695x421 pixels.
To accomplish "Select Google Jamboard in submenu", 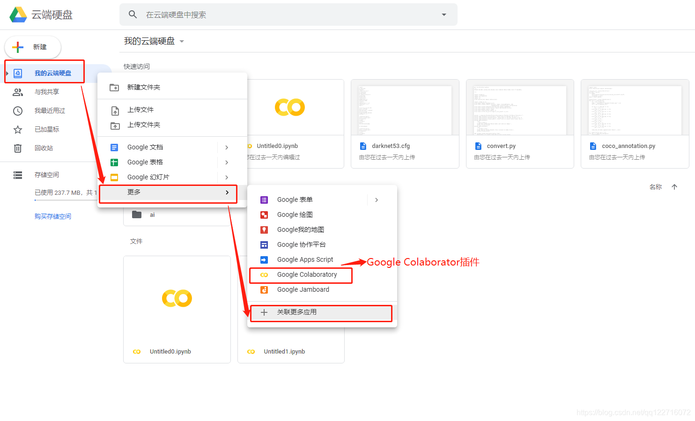I will 322,289.
